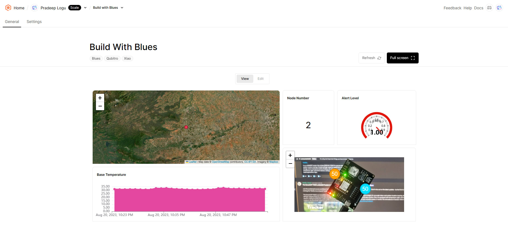
Task: Open the CC-BY-SA license link
Action: [250, 162]
